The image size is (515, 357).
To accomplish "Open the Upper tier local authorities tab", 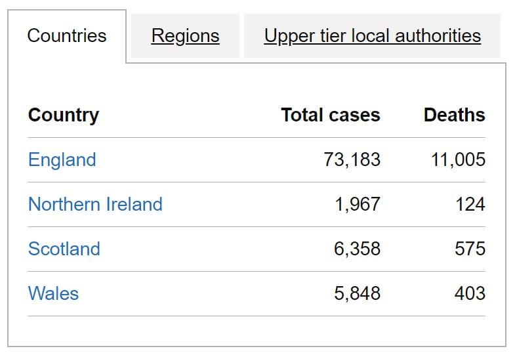I will tap(372, 35).
